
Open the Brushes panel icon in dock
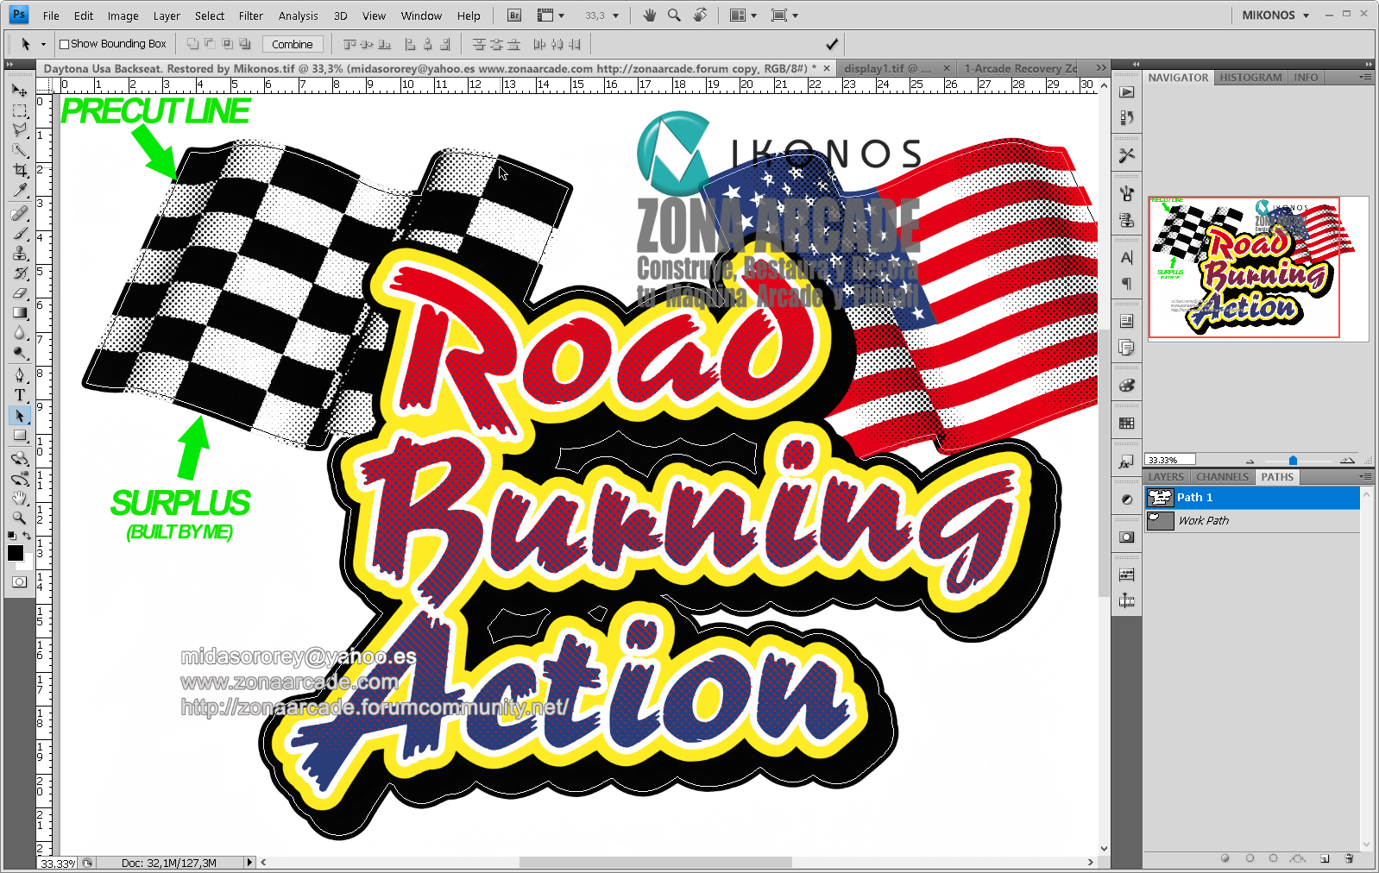[x=1126, y=193]
